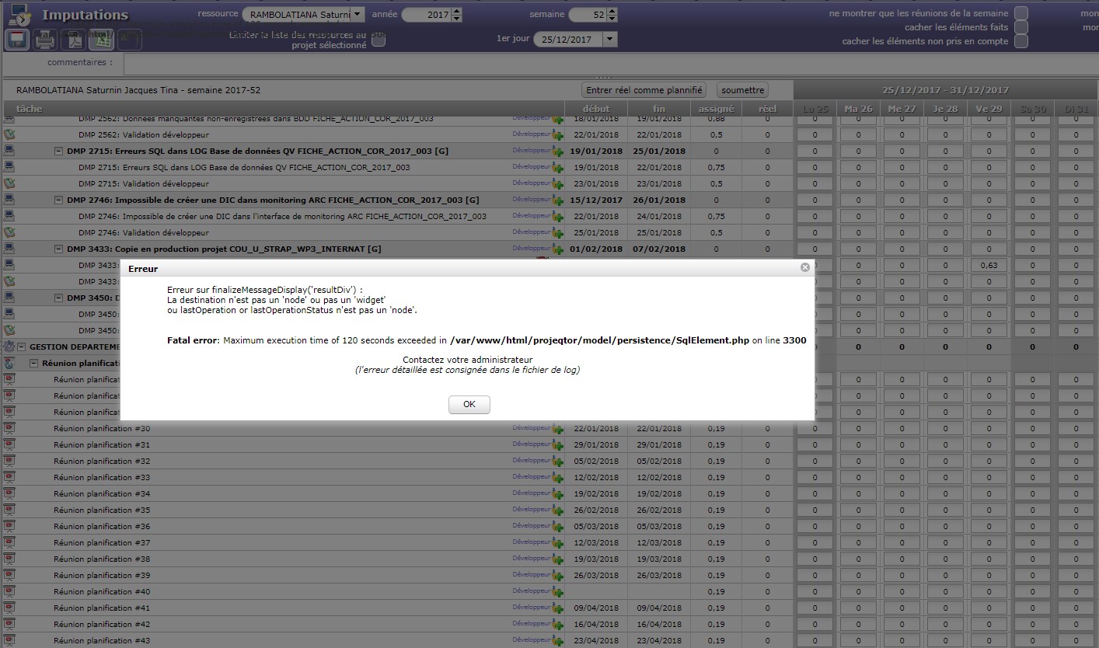Click the gear icon for GESTION DEPARTEMENT
The image size is (1099, 648).
coord(9,347)
